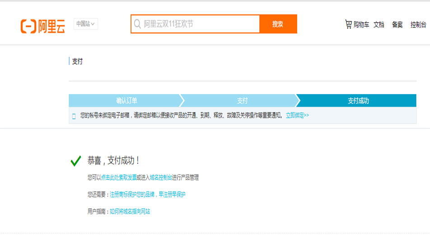Select the 支付成功 progress step
This screenshot has height=235, width=430.
358,101
